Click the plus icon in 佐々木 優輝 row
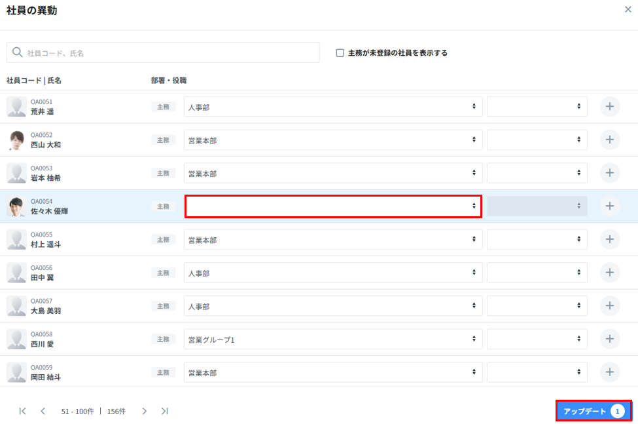This screenshot has width=638, height=424. (609, 206)
